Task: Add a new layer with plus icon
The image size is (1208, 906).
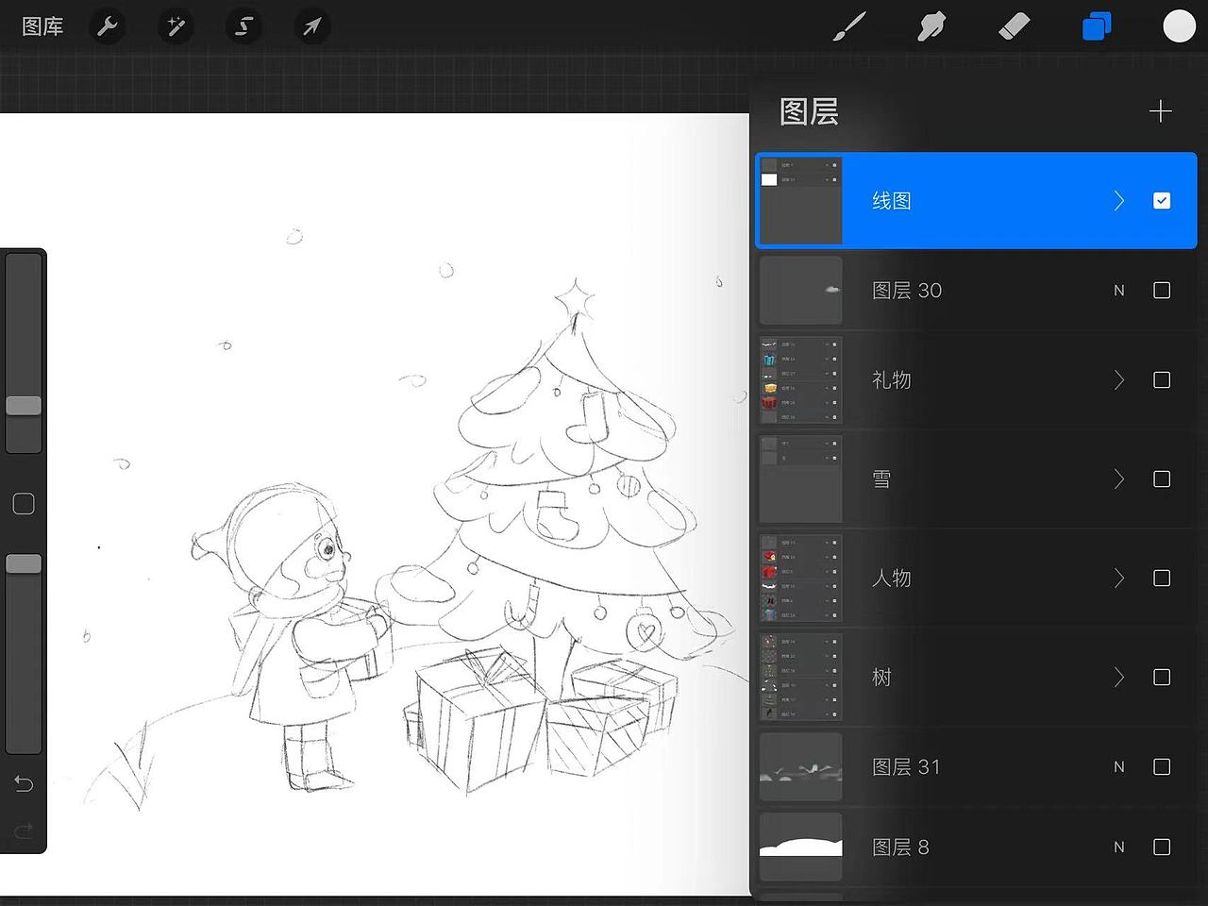Action: pos(1161,111)
